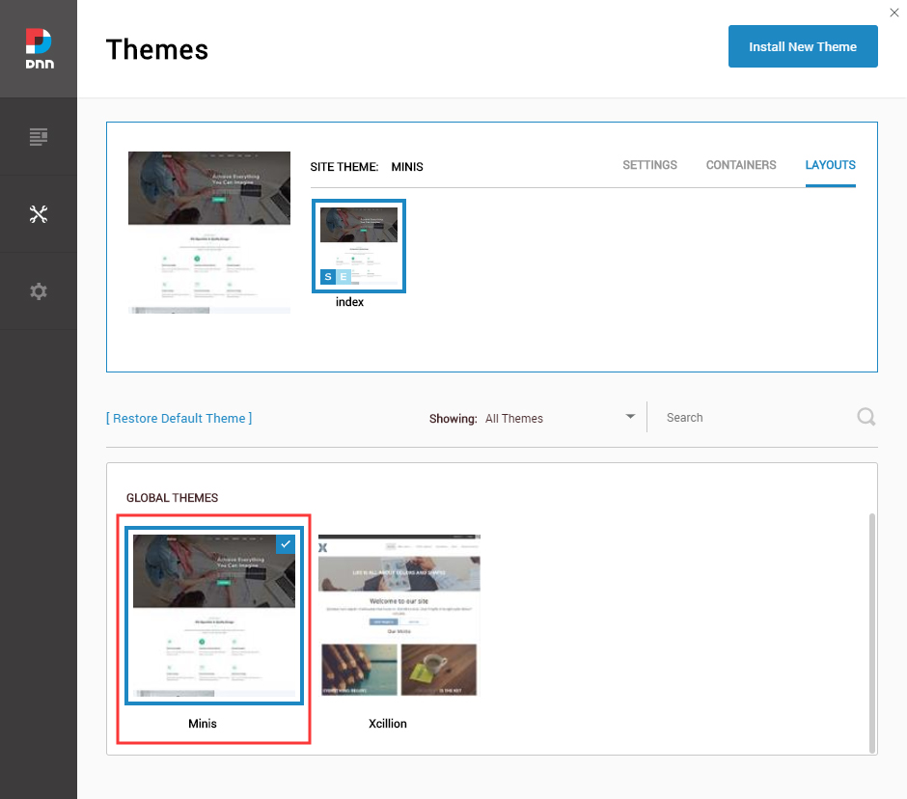The height and width of the screenshot is (799, 907).
Task: Click the large Minis site theme preview
Action: [209, 233]
